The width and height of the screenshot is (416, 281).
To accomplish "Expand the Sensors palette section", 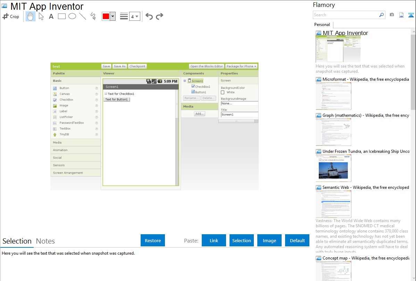I will pyautogui.click(x=76, y=165).
